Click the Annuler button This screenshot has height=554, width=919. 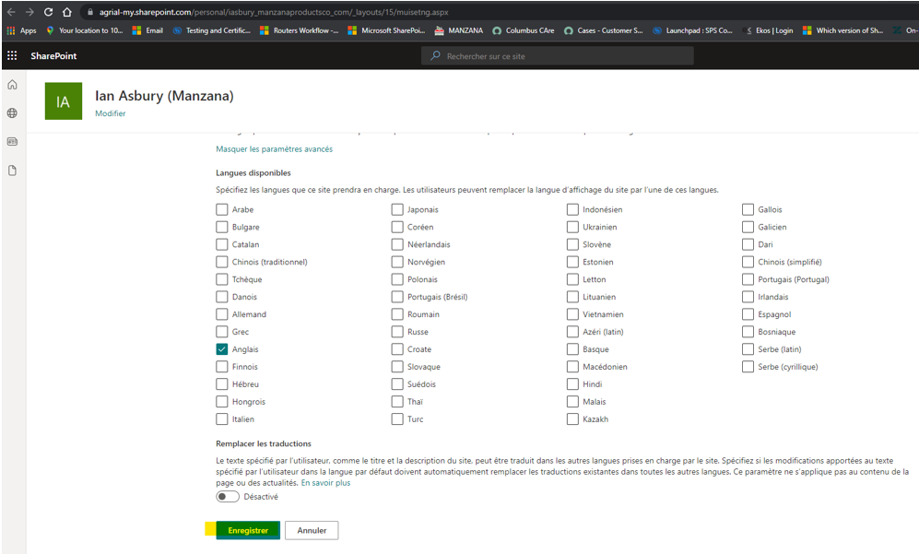312,530
